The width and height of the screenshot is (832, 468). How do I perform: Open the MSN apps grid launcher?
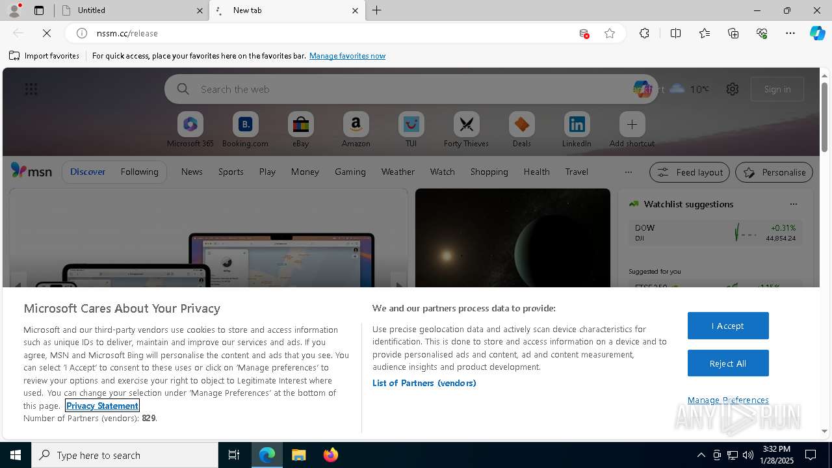pos(31,89)
